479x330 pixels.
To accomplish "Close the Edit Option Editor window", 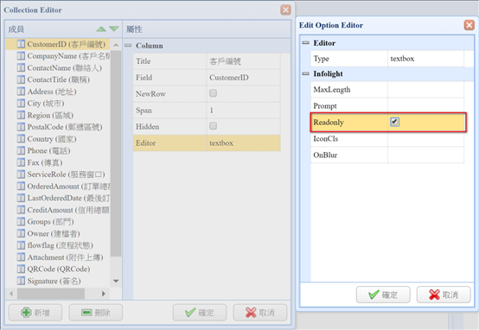I will [x=469, y=25].
